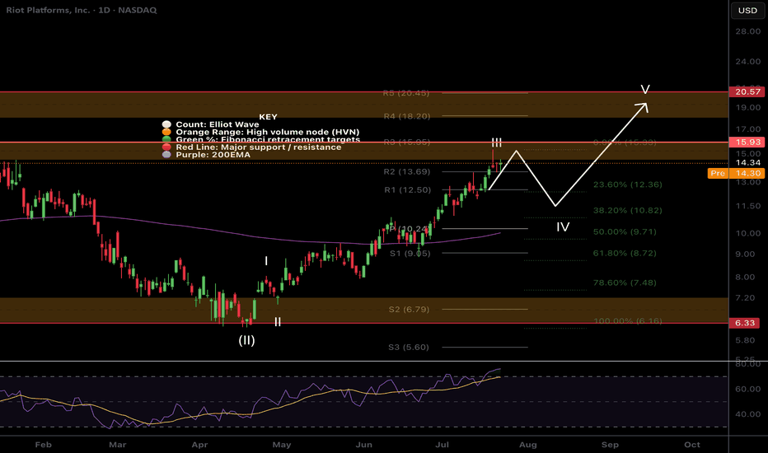The image size is (768, 453).
Task: Click the KEY heading text
Action: tap(268, 117)
